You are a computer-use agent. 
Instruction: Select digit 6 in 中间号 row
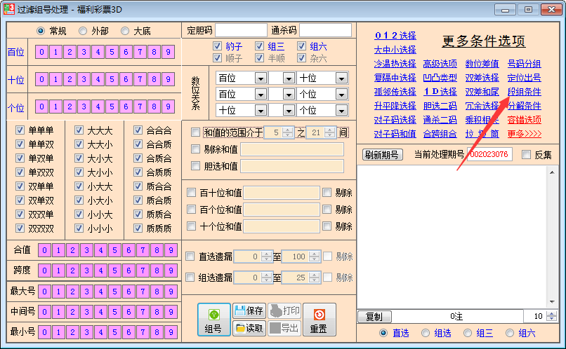[x=129, y=312]
